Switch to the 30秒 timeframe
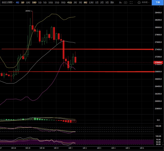Screen dimensions: 164x151 point(34,2)
